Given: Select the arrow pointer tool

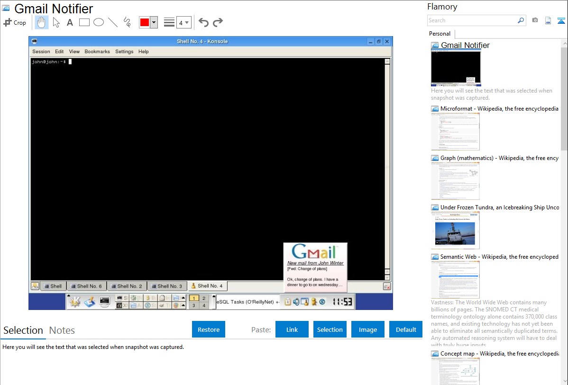Looking at the screenshot, I should tap(56, 22).
